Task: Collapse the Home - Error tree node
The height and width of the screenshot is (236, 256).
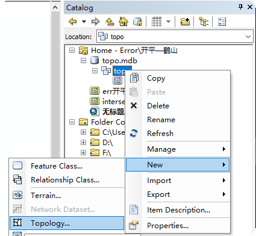Action: pyautogui.click(x=72, y=50)
